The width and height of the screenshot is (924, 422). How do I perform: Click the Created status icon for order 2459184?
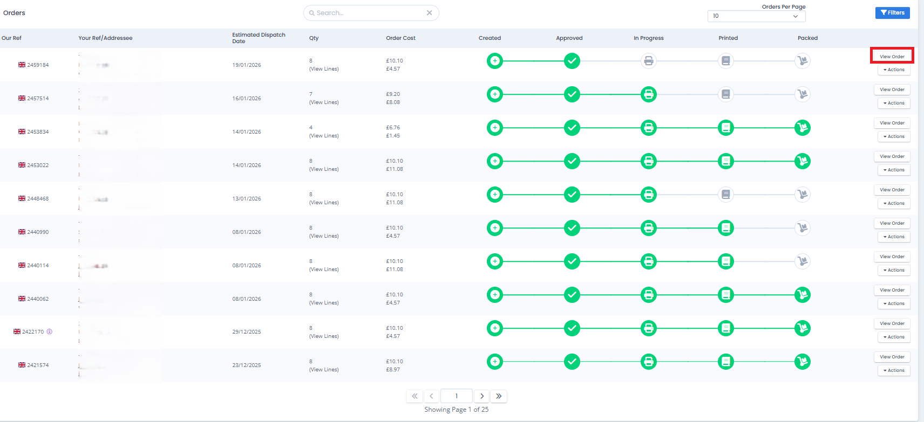[x=494, y=61]
